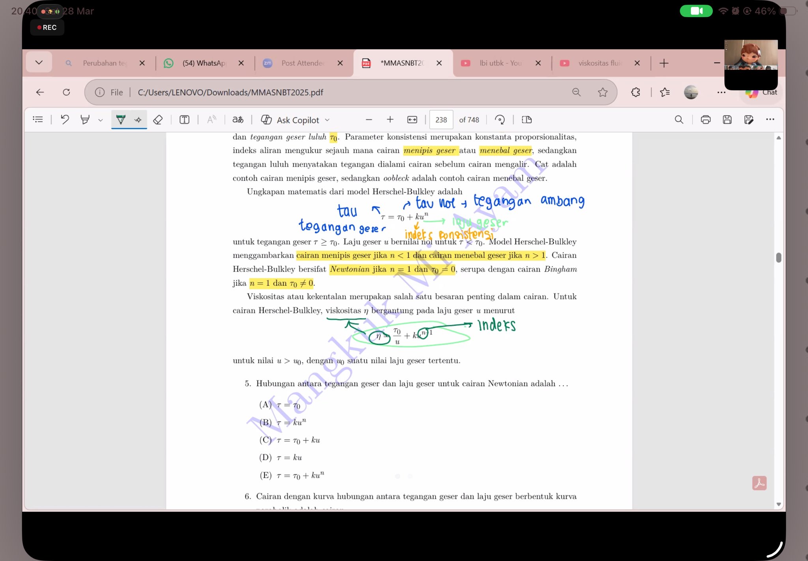Viewport: 808px width, 561px height.
Task: Expand the Ask Copilot dropdown chevron
Action: pyautogui.click(x=327, y=120)
